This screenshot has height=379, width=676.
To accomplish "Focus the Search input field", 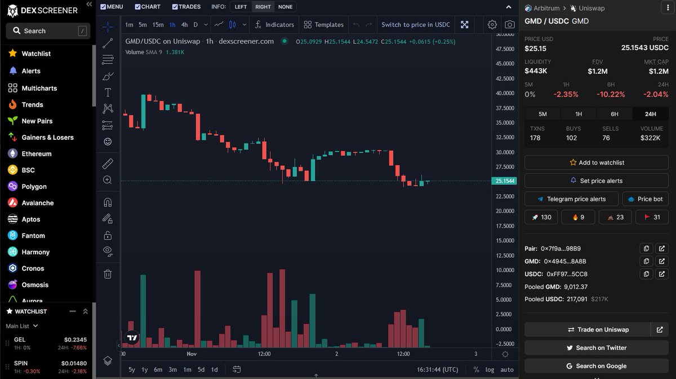I will [x=48, y=31].
